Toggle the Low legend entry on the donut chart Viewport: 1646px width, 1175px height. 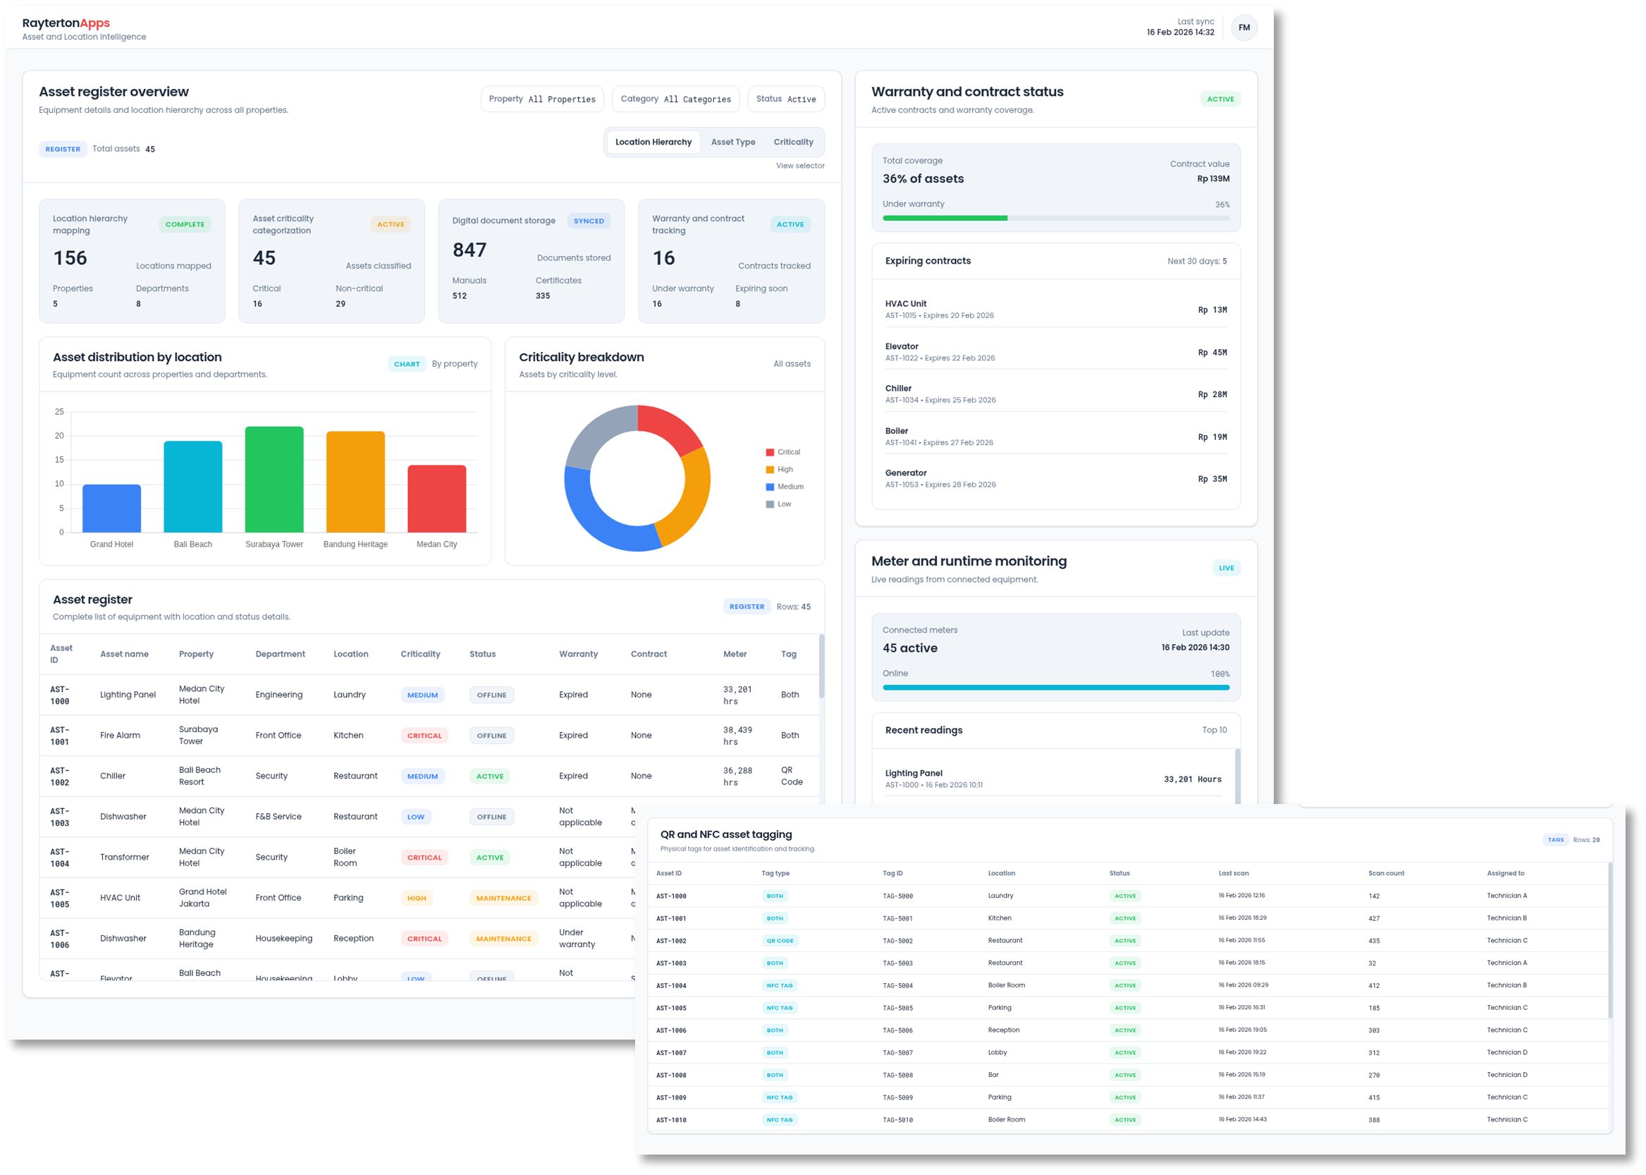pyautogui.click(x=780, y=504)
